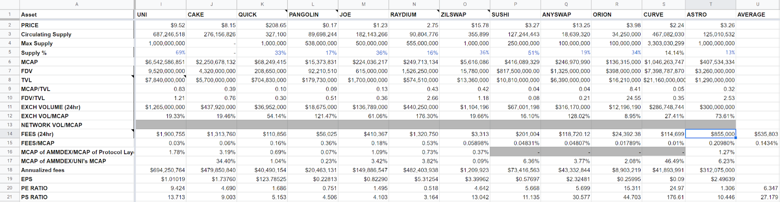
Task: Select the EPS row label
Action: pyautogui.click(x=77, y=179)
